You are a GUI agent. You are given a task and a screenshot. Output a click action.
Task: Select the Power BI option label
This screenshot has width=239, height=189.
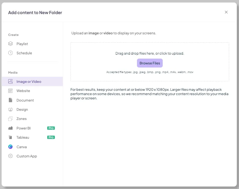(x=24, y=128)
